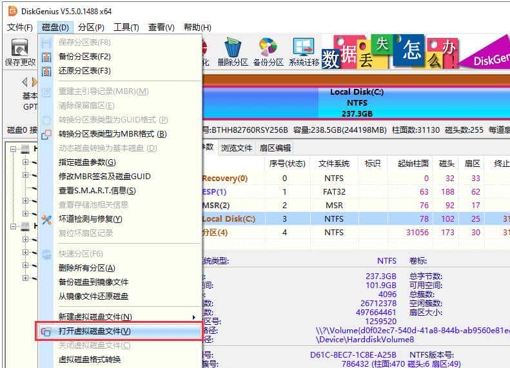
Task: Select the 分区(4) partition row
Action: tap(356, 233)
